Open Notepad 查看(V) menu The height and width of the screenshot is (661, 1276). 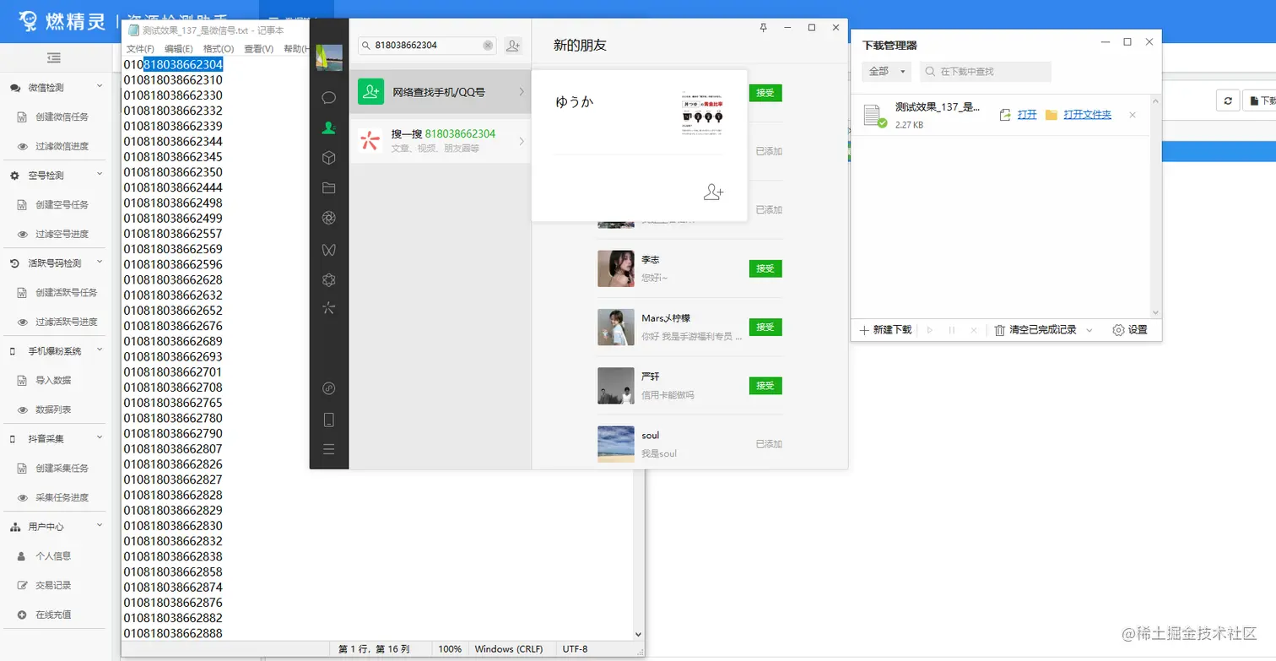[x=258, y=49]
